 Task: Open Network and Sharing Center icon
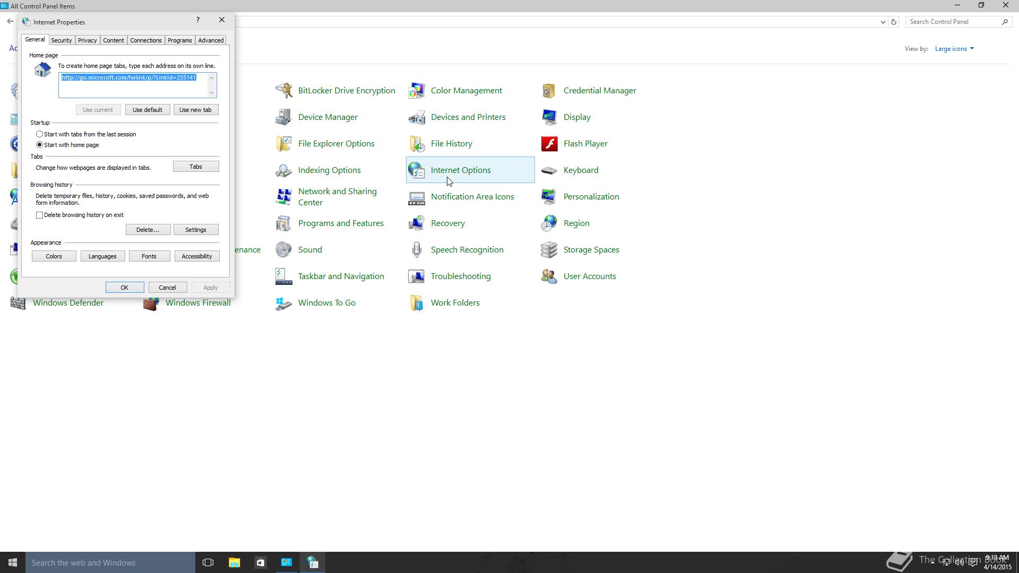[x=284, y=196]
